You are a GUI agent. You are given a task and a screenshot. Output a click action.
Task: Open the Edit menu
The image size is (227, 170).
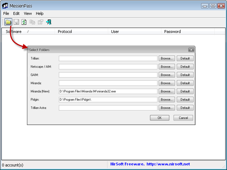pyautogui.click(x=16, y=13)
